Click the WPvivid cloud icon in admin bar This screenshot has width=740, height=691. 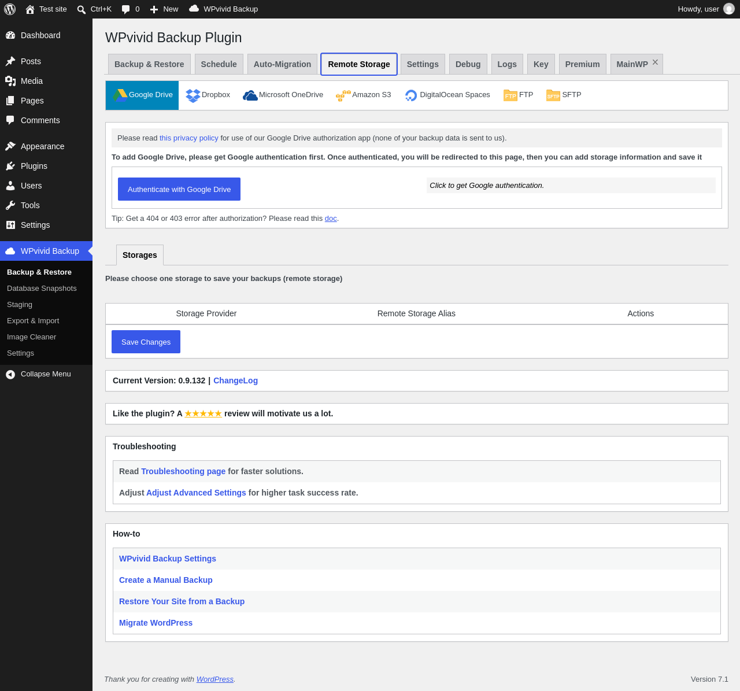(194, 9)
